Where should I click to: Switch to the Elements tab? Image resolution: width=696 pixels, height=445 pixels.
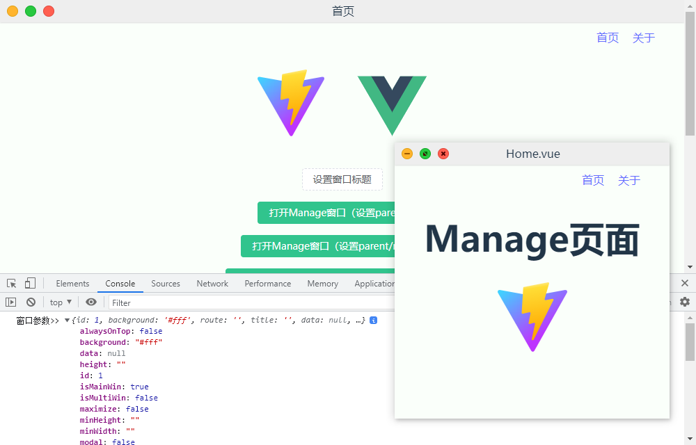pos(72,284)
